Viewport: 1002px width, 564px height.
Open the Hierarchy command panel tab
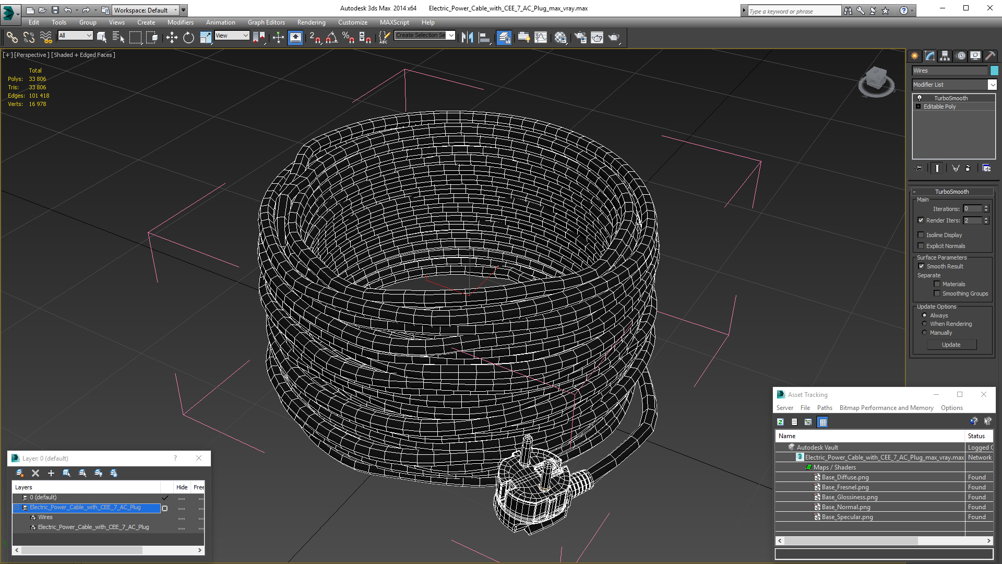point(945,56)
